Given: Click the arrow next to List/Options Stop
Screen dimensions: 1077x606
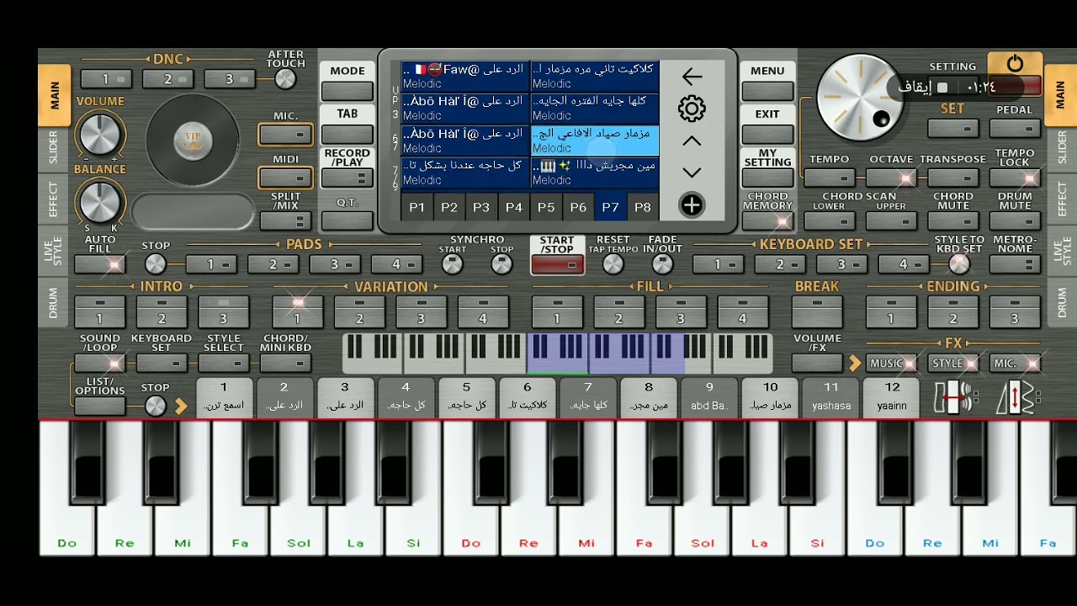Looking at the screenshot, I should (x=181, y=407).
